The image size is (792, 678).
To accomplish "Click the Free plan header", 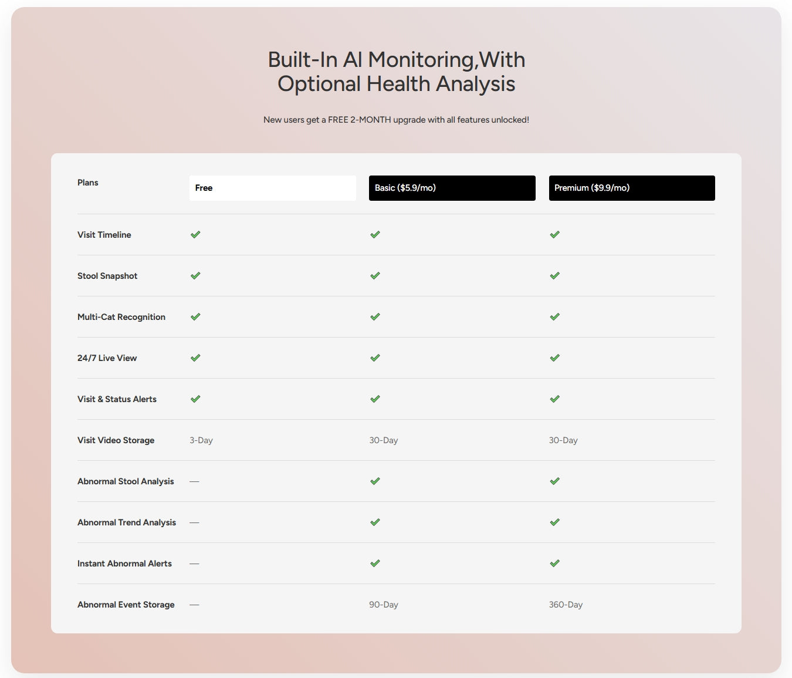I will [272, 188].
